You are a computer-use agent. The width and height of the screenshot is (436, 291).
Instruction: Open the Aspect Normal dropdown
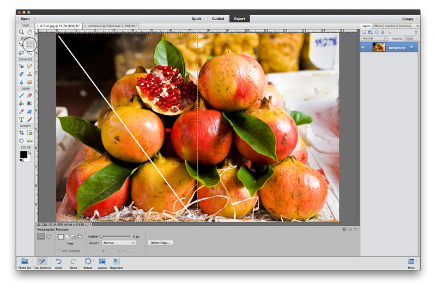click(x=119, y=243)
